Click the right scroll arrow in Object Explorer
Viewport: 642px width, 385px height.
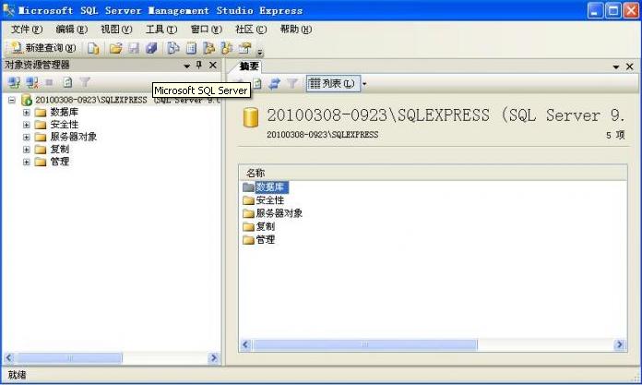click(x=213, y=358)
